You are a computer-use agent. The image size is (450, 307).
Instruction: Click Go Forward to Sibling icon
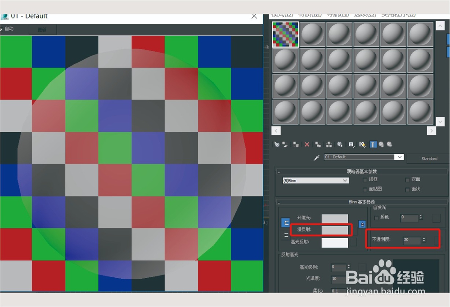coord(389,144)
